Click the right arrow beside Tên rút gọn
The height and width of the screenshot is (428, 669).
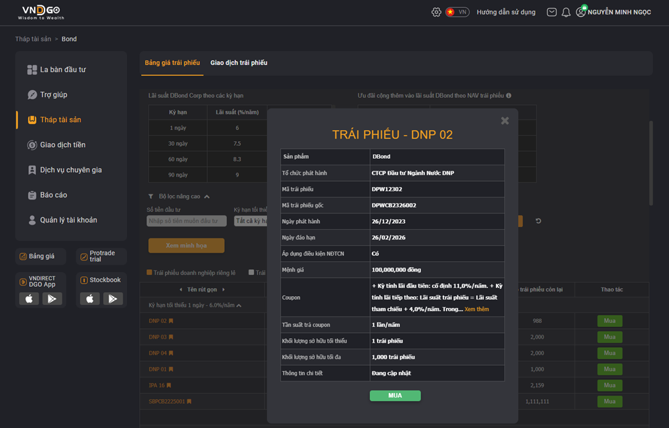[224, 289]
